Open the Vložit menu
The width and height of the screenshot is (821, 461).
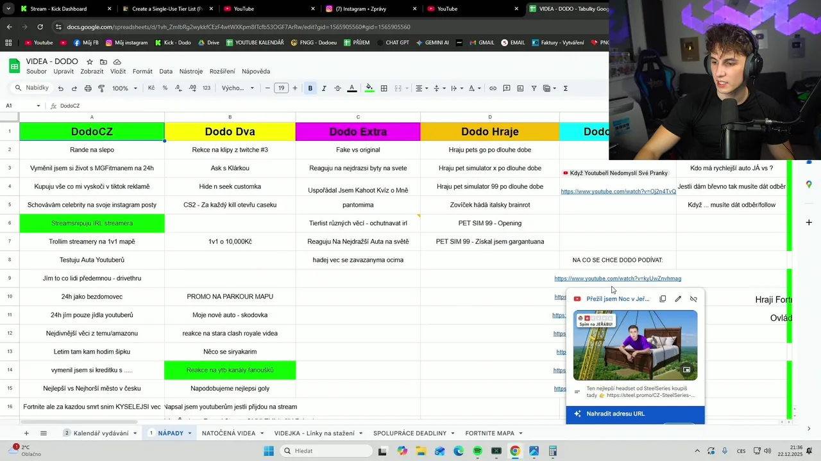point(118,71)
